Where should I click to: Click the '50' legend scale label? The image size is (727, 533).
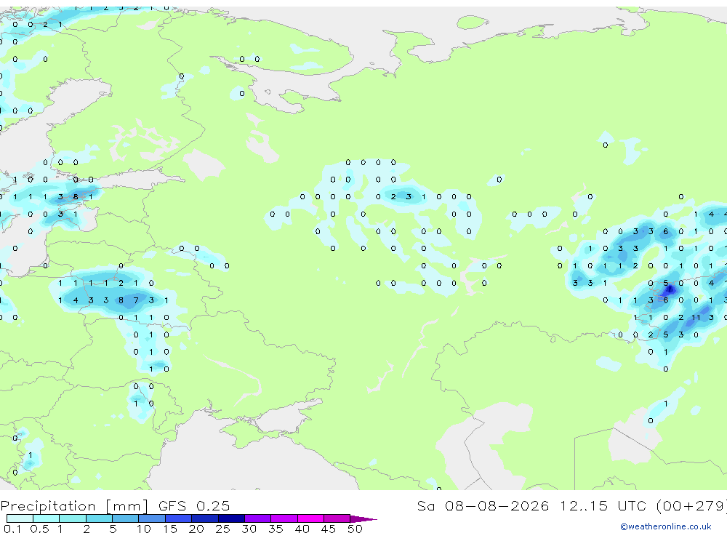[x=355, y=529]
